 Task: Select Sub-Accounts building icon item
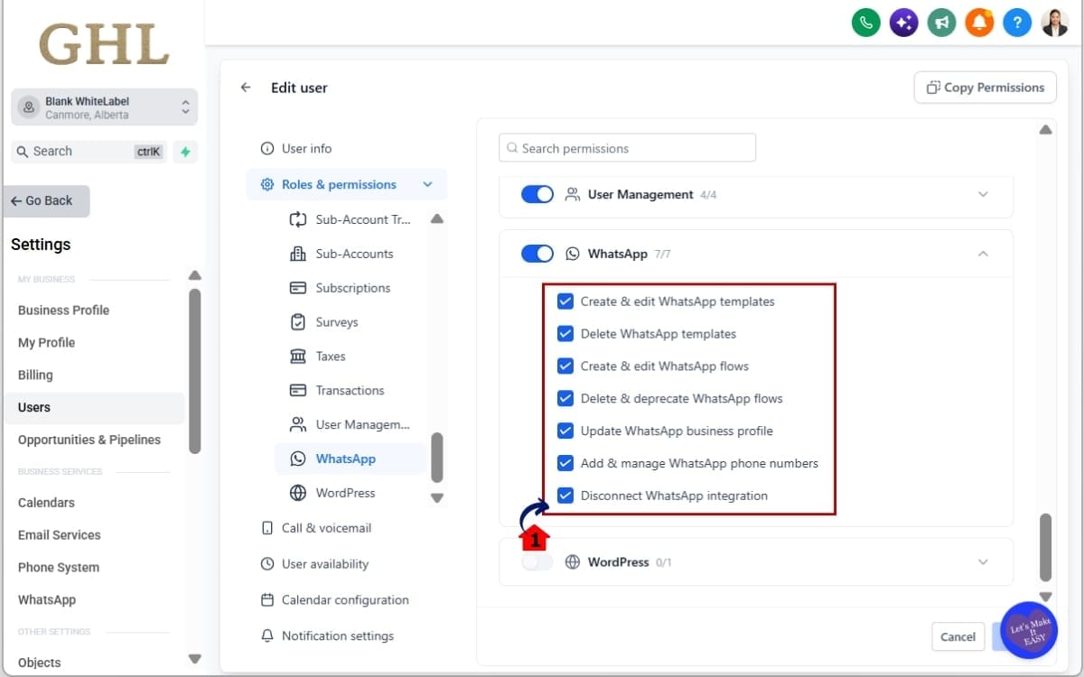[x=350, y=254]
